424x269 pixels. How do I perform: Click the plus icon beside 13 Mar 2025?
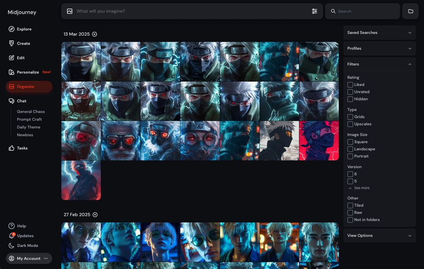click(94, 34)
